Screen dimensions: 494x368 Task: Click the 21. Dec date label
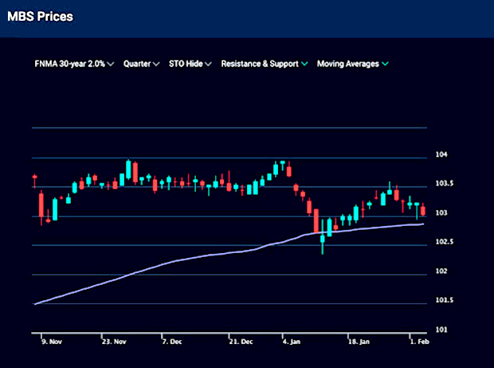241,341
